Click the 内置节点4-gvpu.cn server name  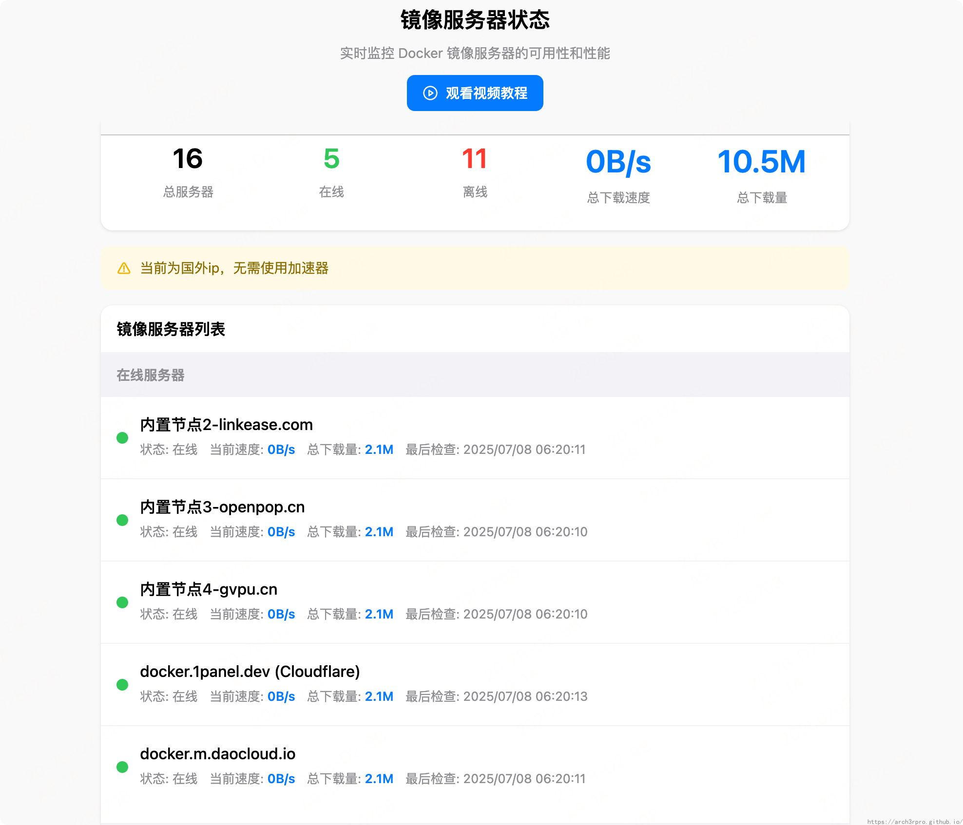point(209,589)
